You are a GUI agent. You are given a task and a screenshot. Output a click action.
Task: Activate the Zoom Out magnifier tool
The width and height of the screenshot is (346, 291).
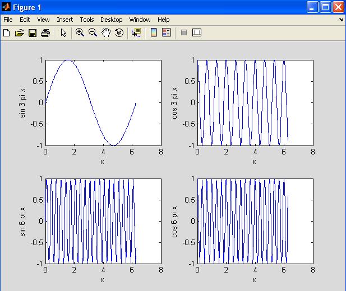(93, 32)
